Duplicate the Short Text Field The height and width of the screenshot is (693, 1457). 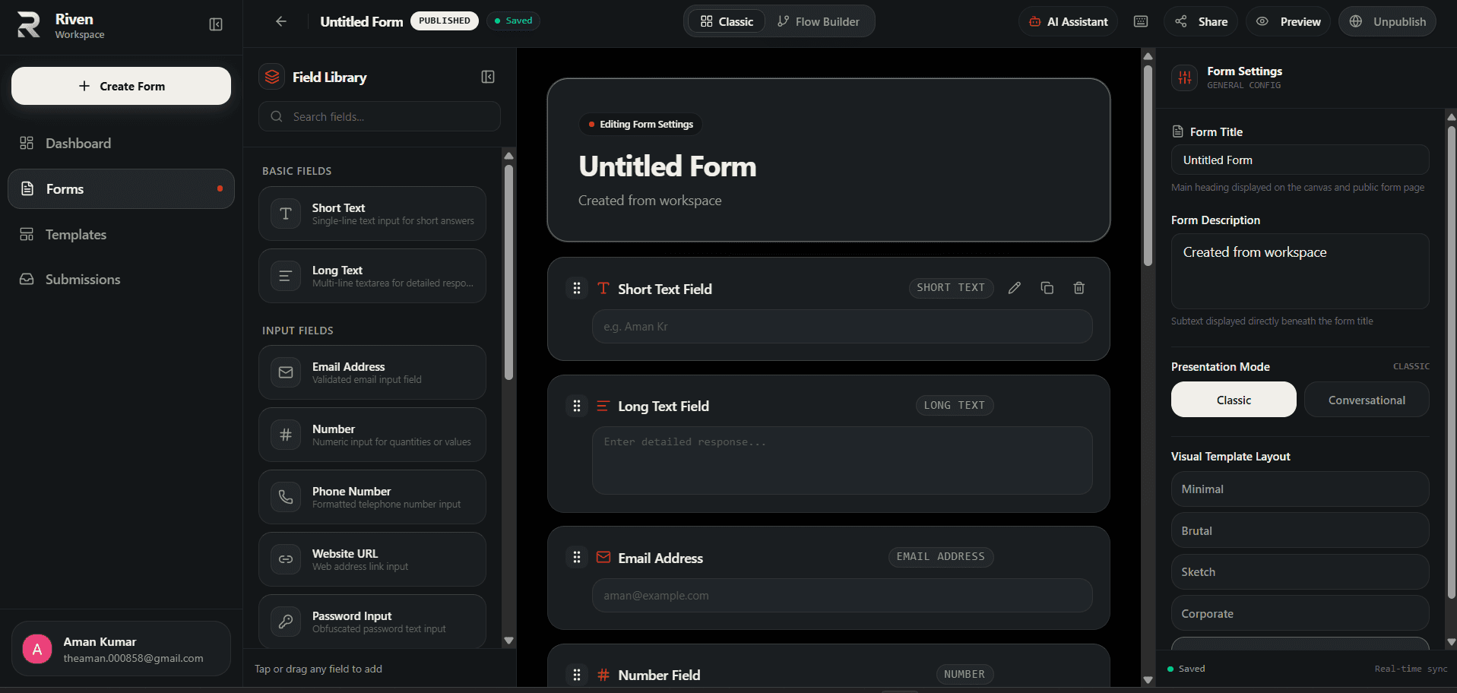pyautogui.click(x=1047, y=288)
